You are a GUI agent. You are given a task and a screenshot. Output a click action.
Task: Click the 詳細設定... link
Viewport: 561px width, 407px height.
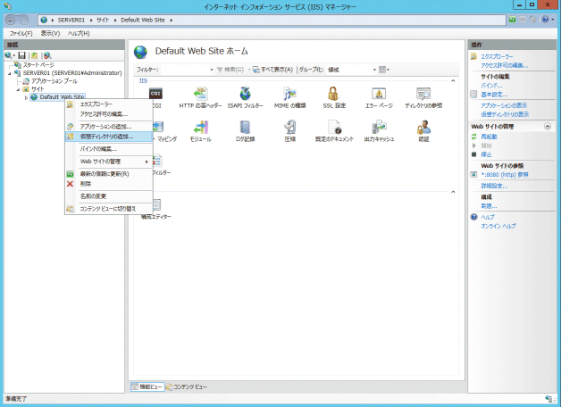pos(494,186)
